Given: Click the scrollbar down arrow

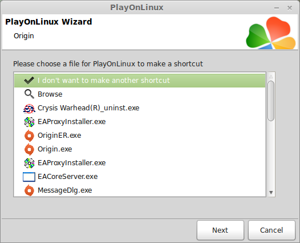Looking at the screenshot, I should pos(271,192).
